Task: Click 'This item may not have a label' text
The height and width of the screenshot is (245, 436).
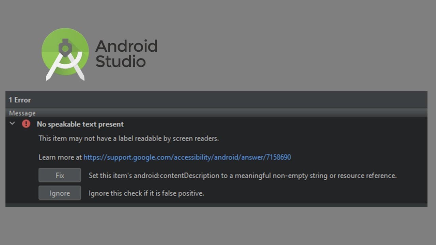Action: [x=129, y=138]
